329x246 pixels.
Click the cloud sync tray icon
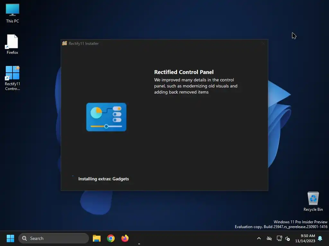[x=269, y=238]
